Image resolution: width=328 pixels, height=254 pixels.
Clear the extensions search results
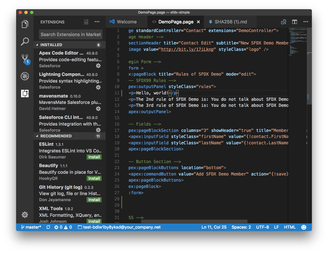[86, 22]
